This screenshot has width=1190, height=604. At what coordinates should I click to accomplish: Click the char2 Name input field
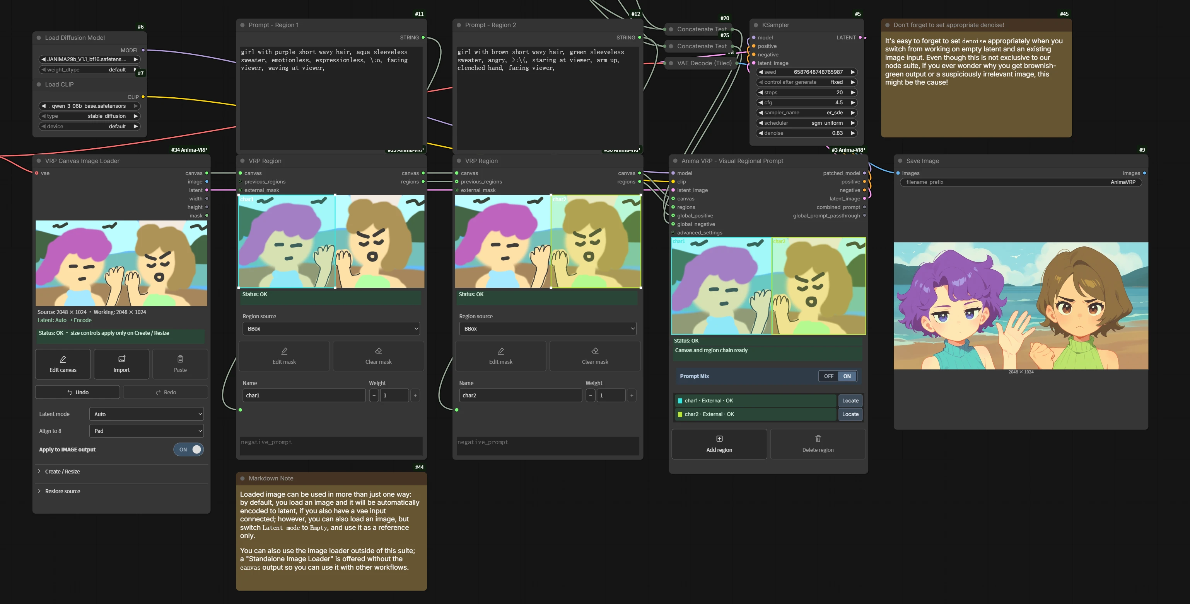520,395
